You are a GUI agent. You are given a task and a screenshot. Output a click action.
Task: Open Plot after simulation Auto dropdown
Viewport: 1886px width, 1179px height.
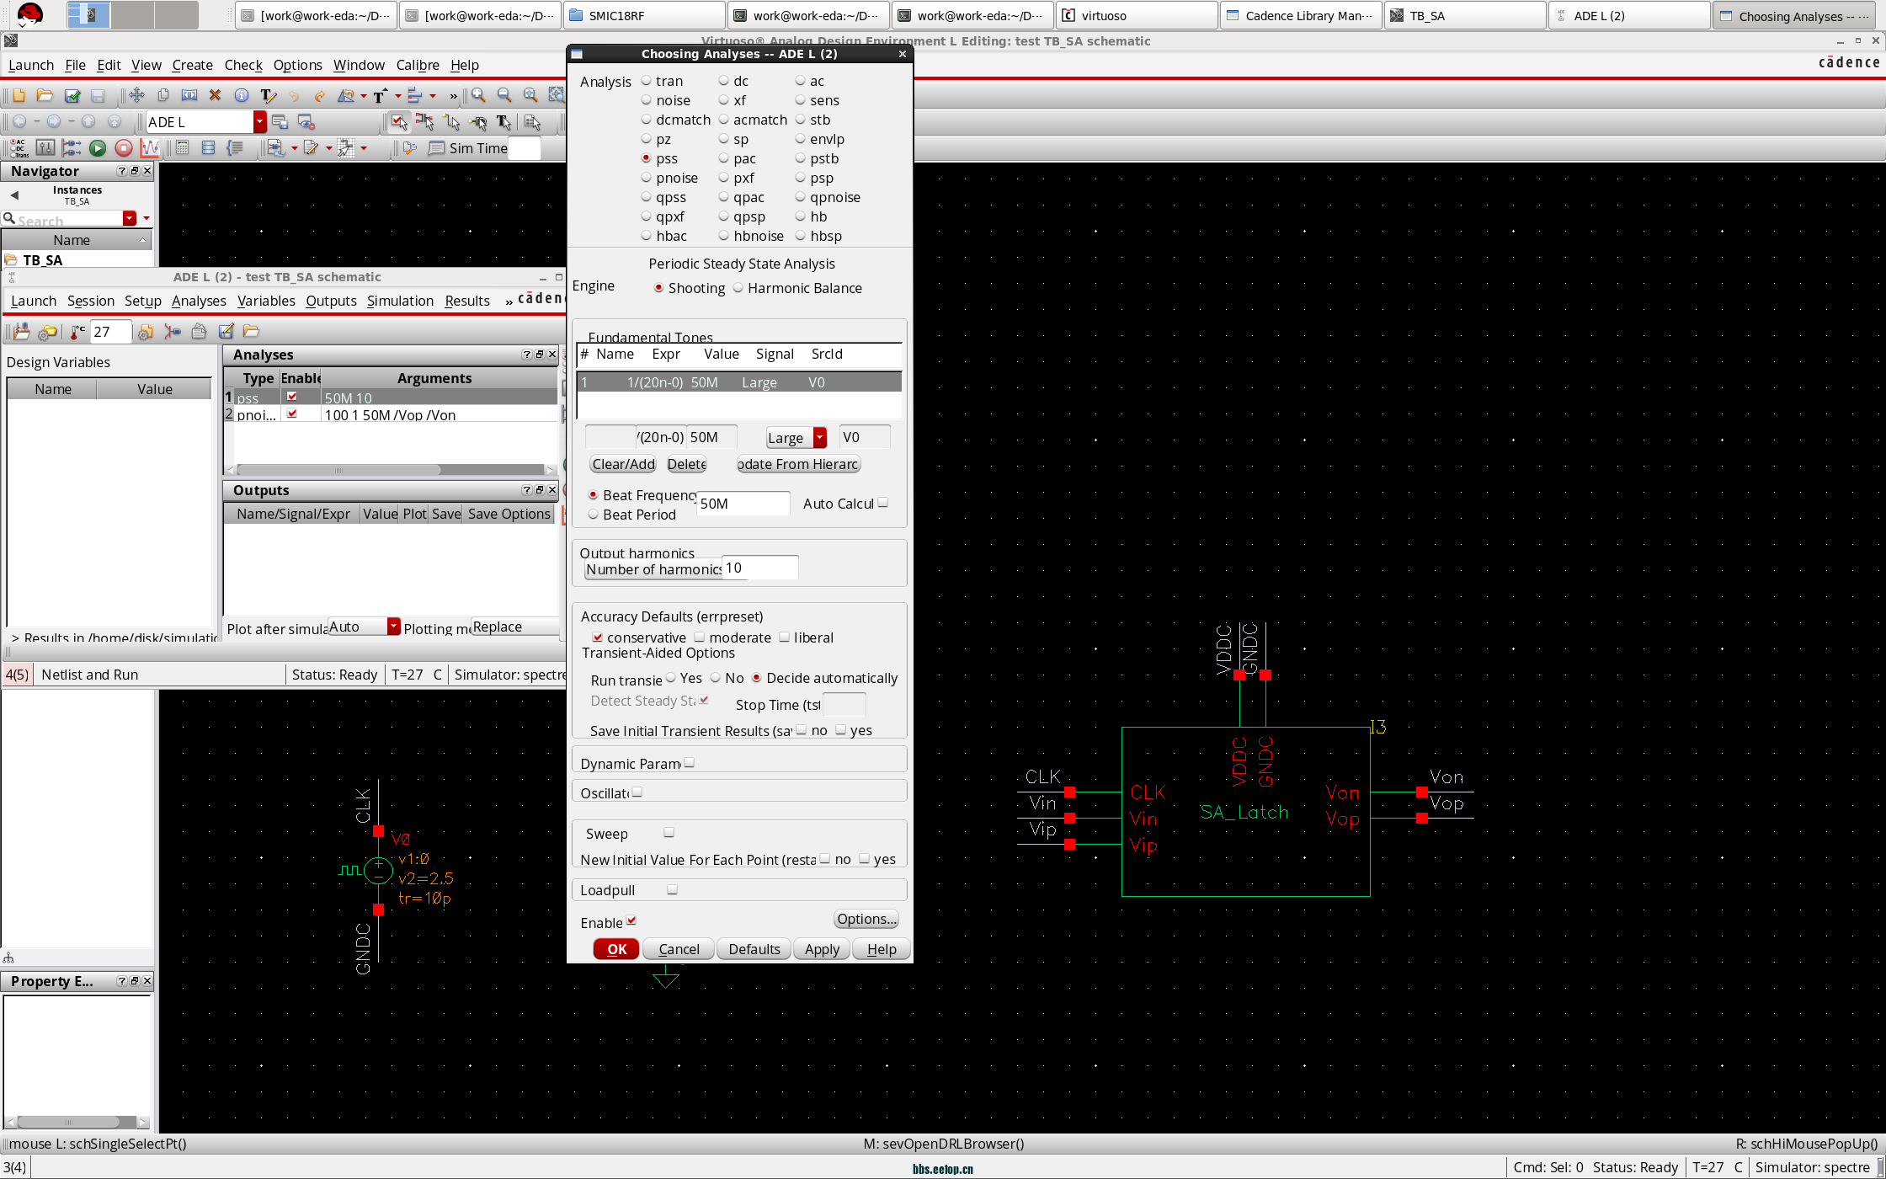pyautogui.click(x=393, y=627)
